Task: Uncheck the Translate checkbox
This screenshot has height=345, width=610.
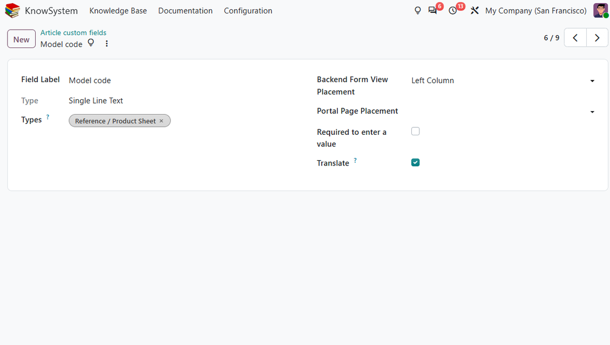Action: click(x=416, y=162)
